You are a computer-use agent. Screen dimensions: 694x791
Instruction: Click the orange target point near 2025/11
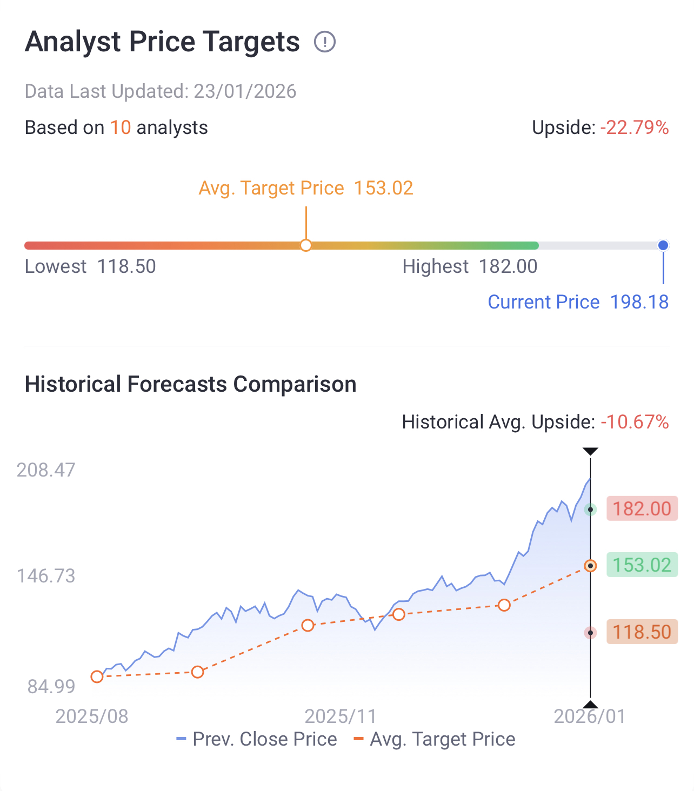308,625
